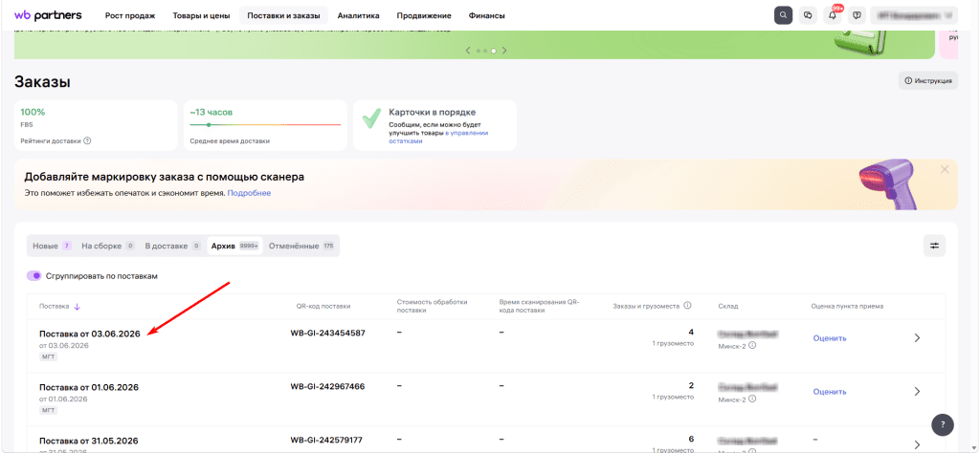Open Поставки и заказы menu
The image size is (980, 453).
pyautogui.click(x=283, y=15)
